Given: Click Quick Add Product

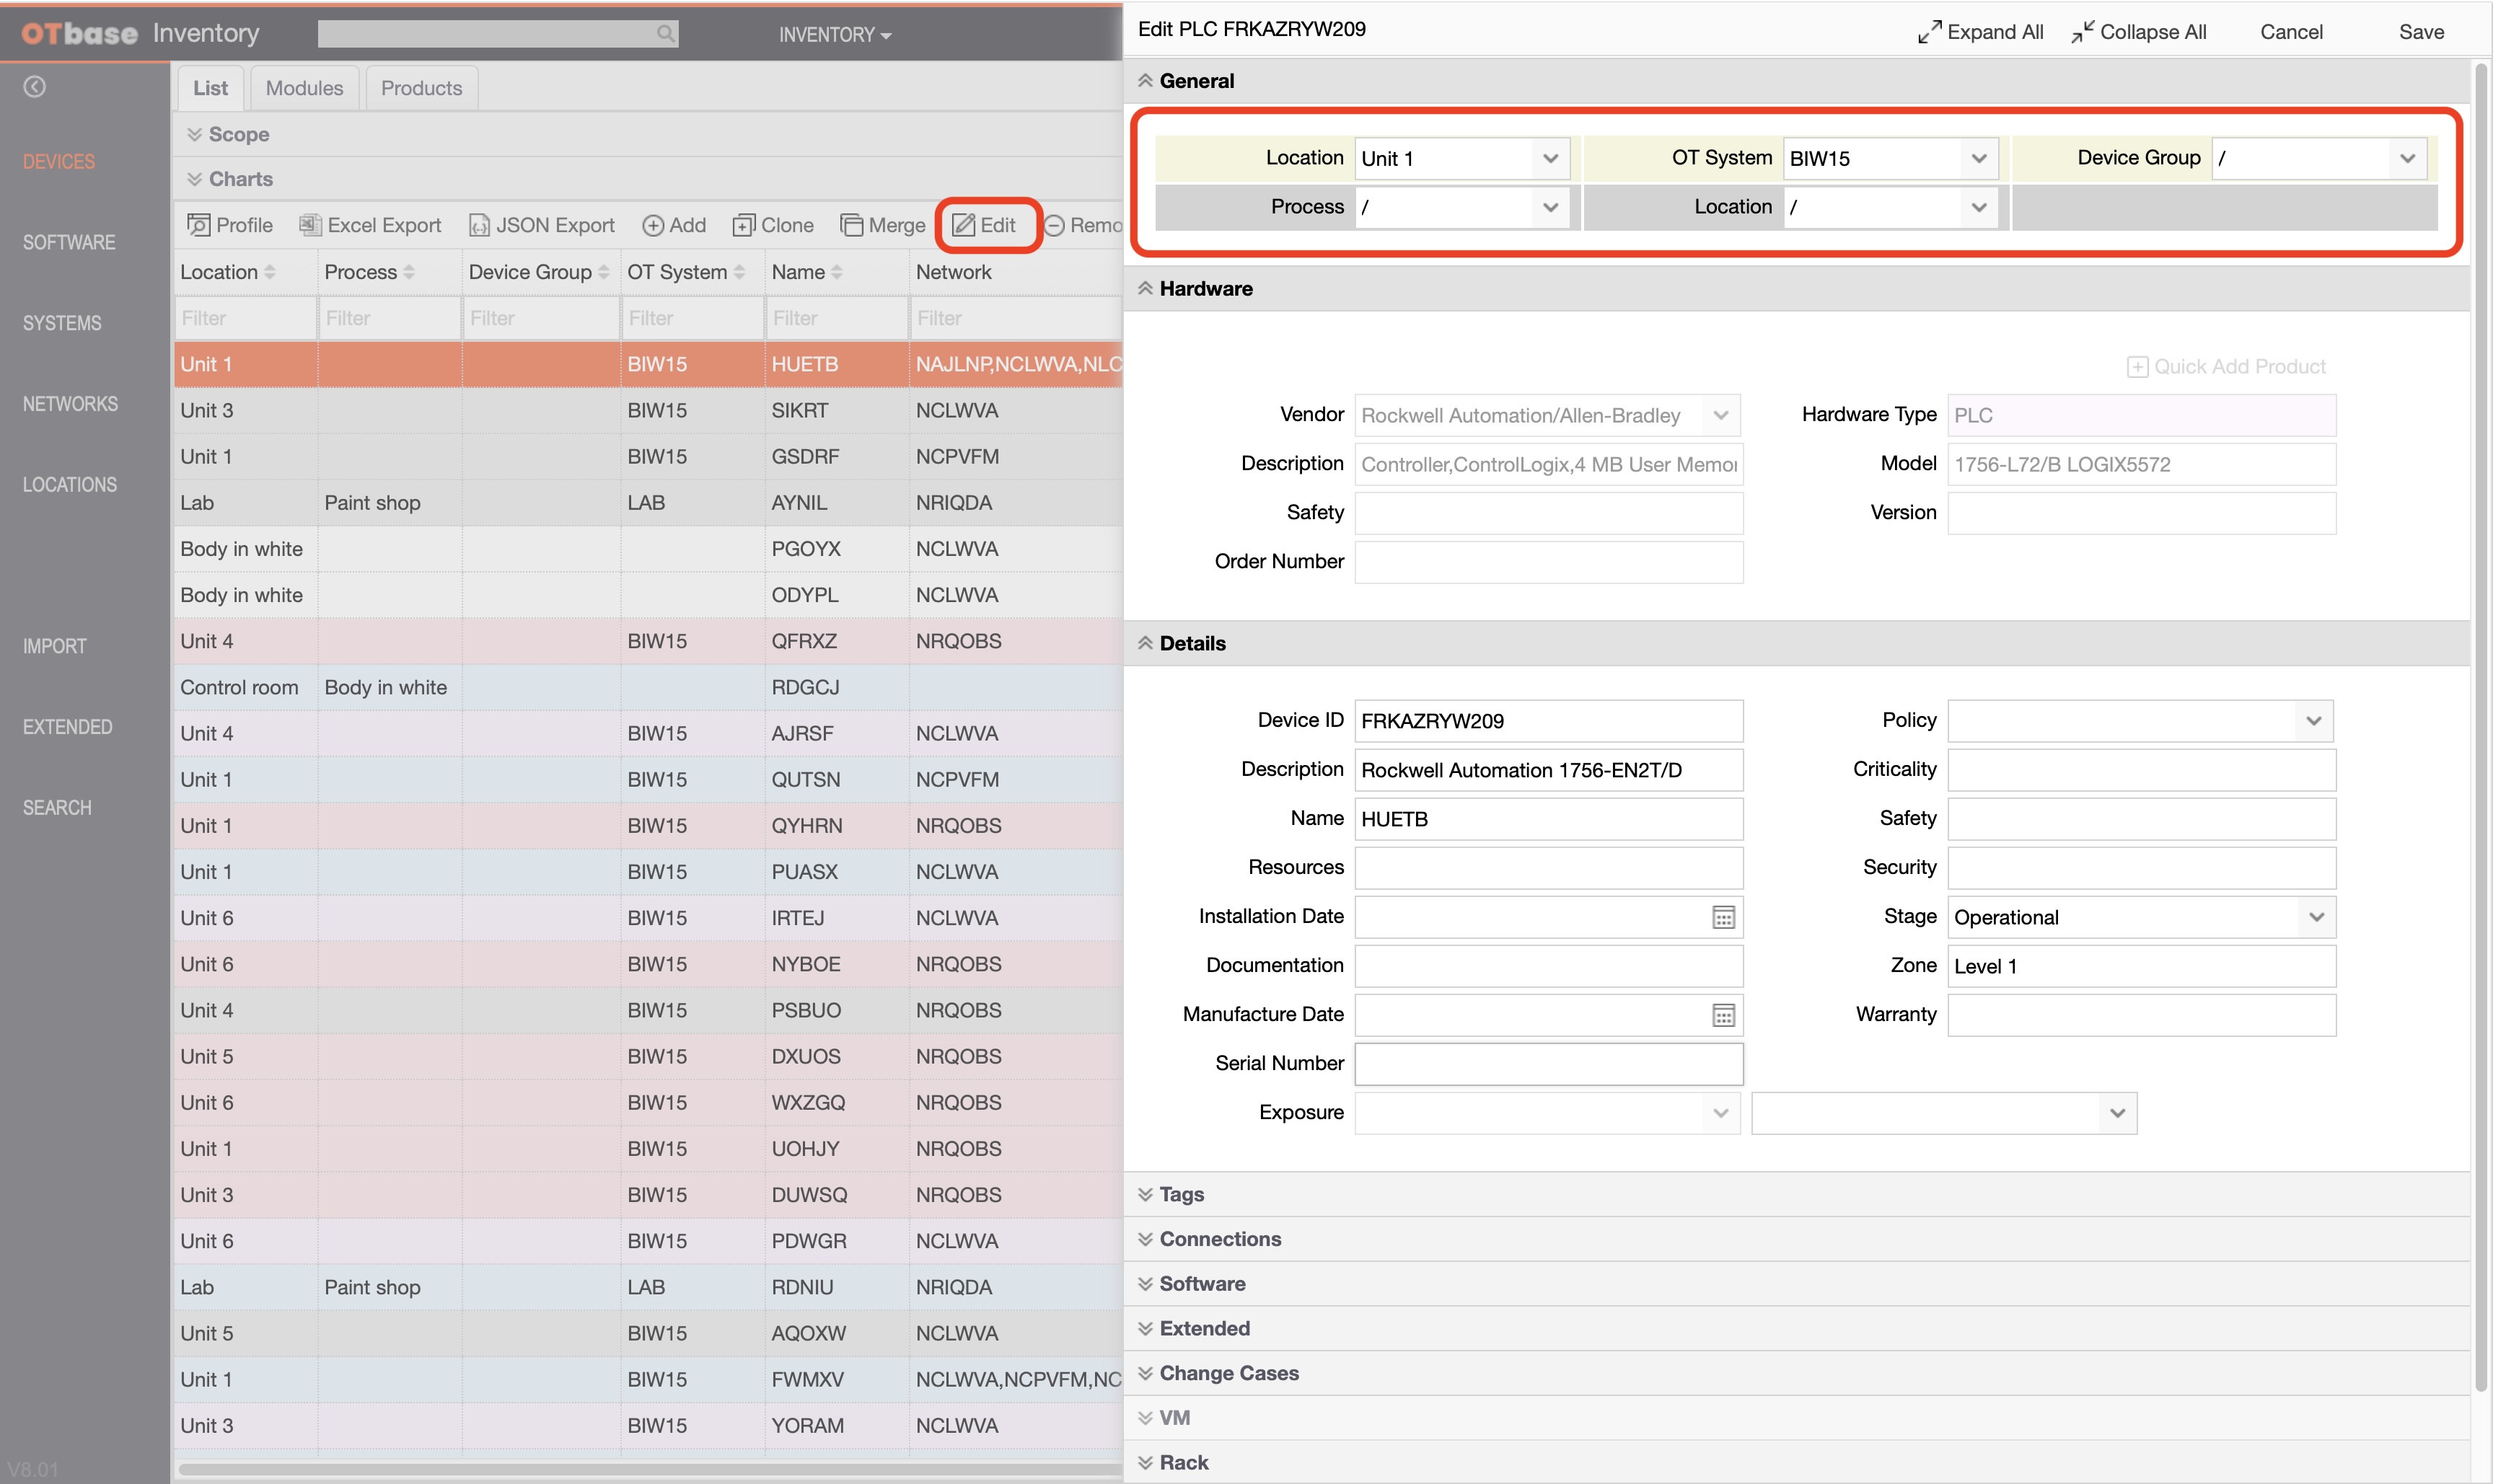Looking at the screenshot, I should coord(2226,366).
